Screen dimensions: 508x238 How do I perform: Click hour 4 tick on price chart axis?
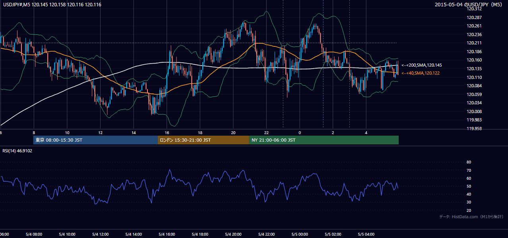(x=366, y=132)
